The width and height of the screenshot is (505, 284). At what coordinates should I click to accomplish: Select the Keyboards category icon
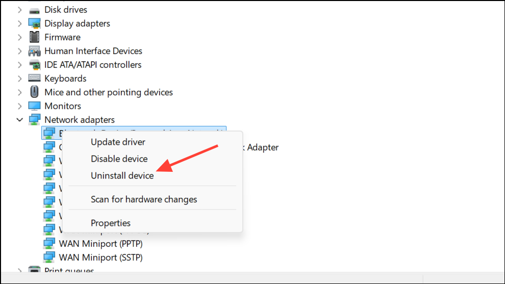coord(34,78)
